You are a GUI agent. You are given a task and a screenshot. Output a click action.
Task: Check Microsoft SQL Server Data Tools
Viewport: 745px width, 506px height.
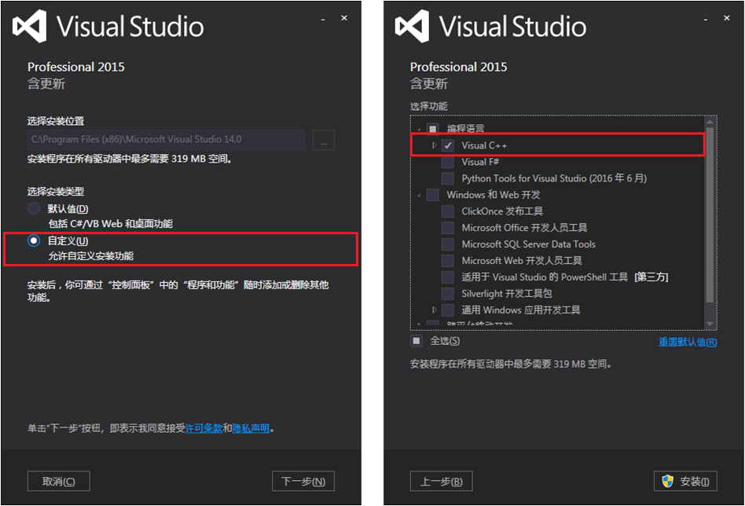(x=448, y=244)
